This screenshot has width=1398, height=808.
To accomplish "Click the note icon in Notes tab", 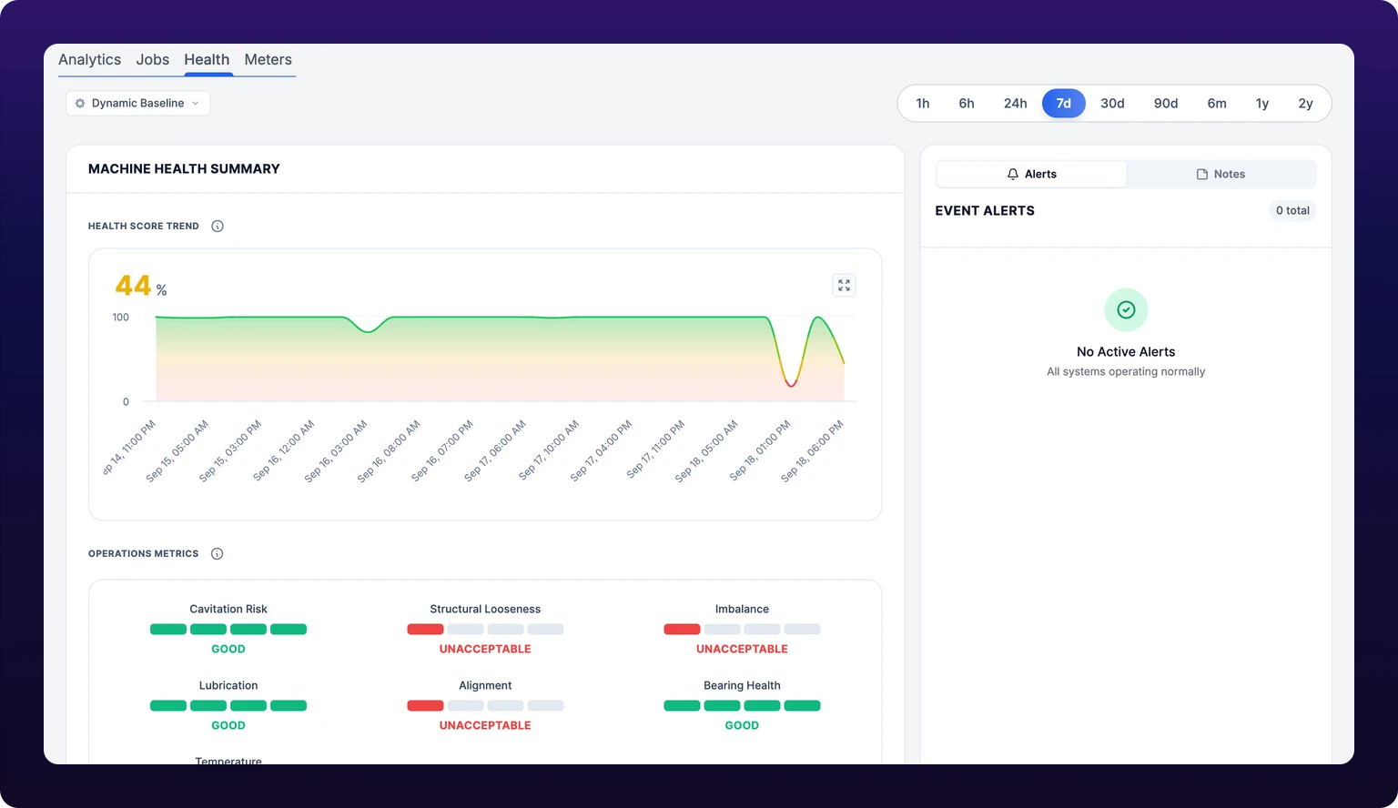I will click(x=1201, y=175).
